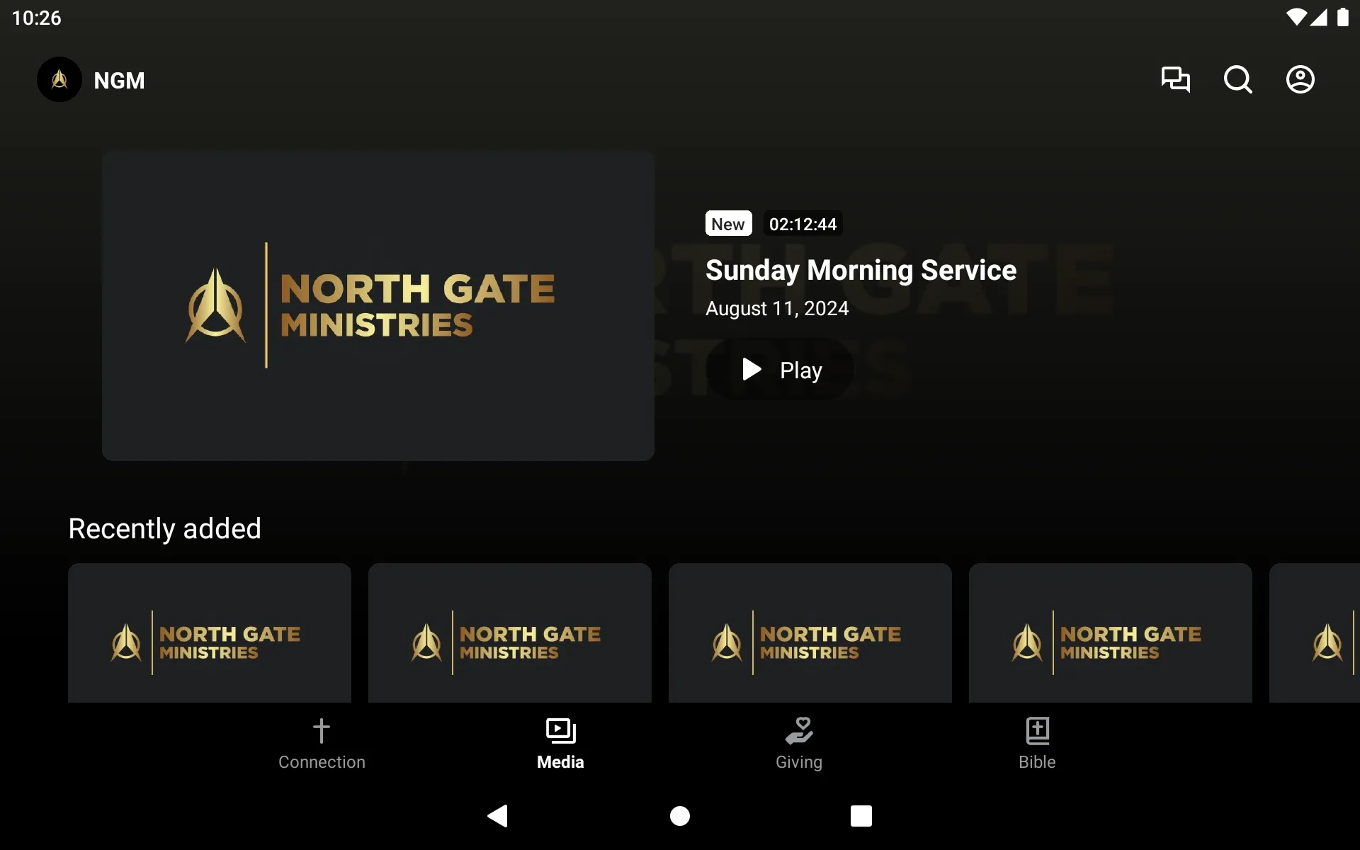Image resolution: width=1360 pixels, height=850 pixels.
Task: Open the user profile icon
Action: click(1300, 79)
